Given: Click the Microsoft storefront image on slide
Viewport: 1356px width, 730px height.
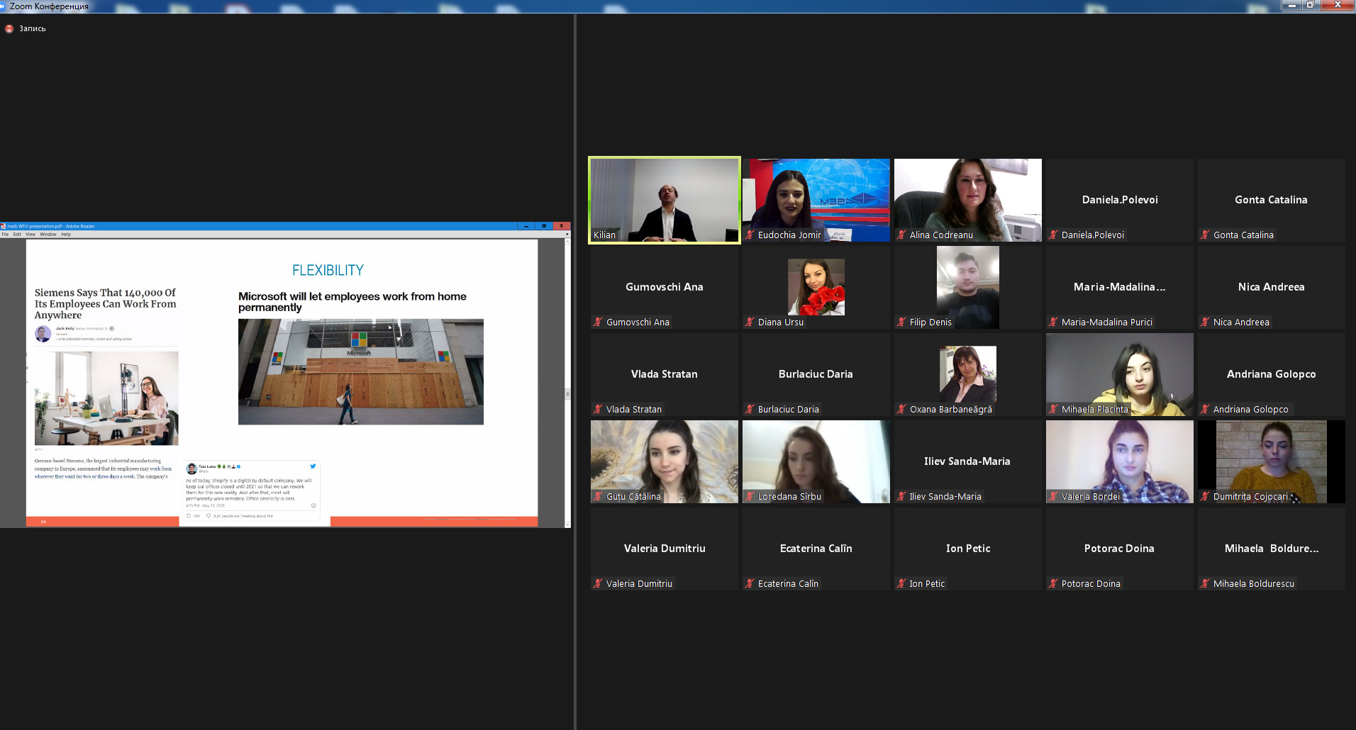Looking at the screenshot, I should tap(360, 372).
